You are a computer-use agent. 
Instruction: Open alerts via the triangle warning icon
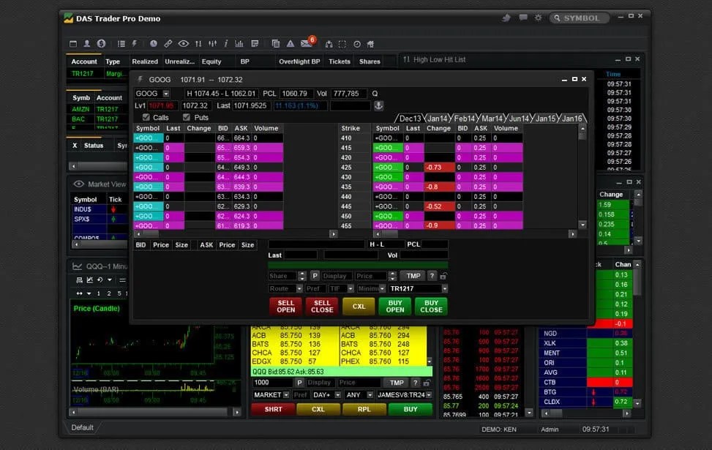pyautogui.click(x=291, y=44)
